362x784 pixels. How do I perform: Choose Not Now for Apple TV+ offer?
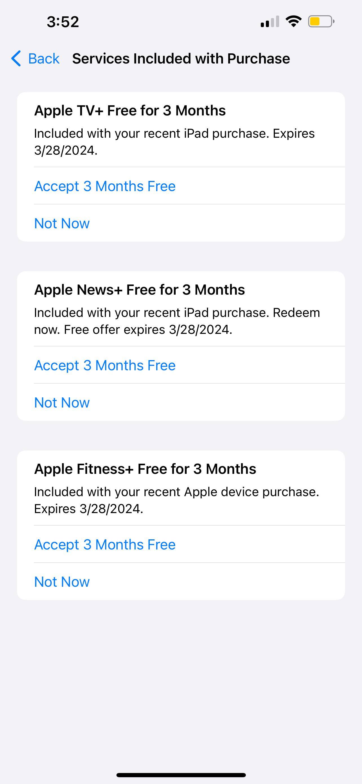(x=62, y=223)
